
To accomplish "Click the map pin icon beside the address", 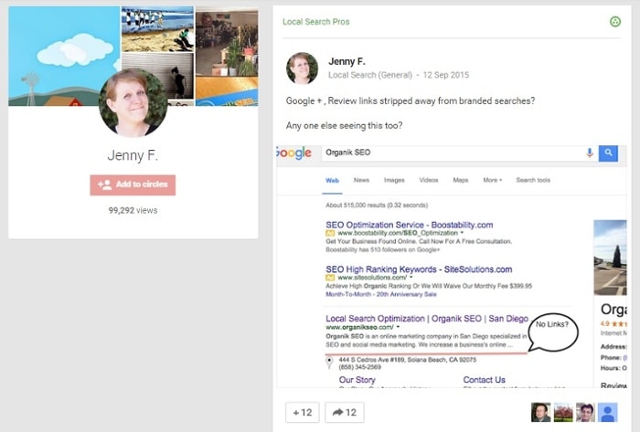I will 329,363.
